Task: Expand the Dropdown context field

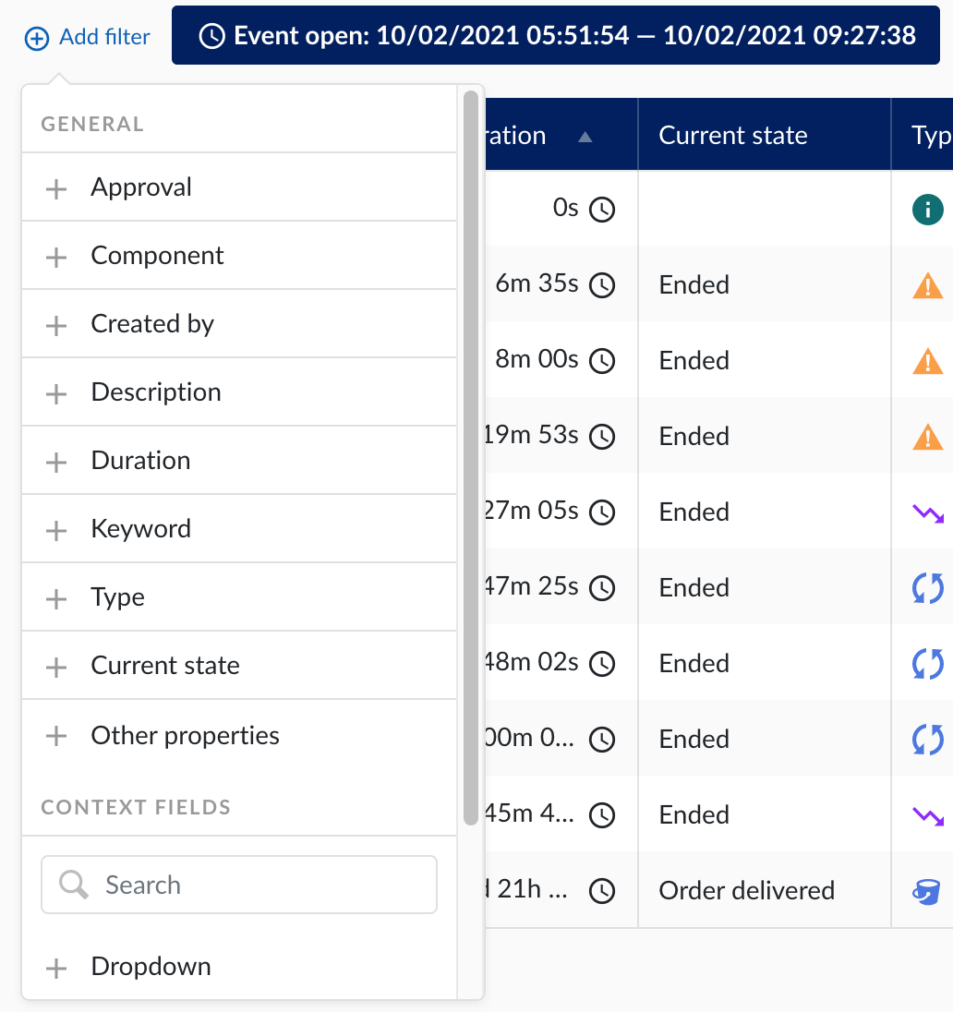Action: tap(151, 967)
